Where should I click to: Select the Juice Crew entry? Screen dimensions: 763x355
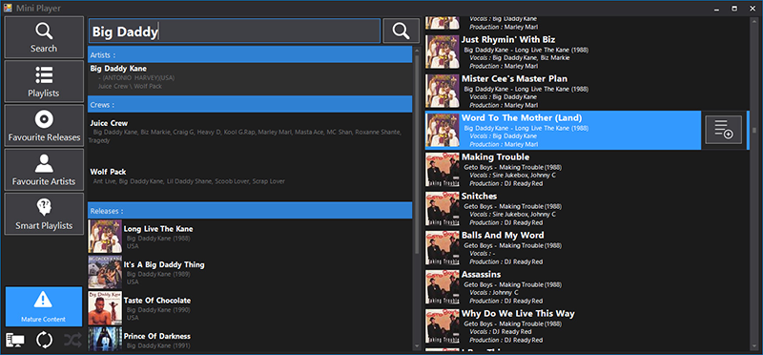pyautogui.click(x=250, y=132)
